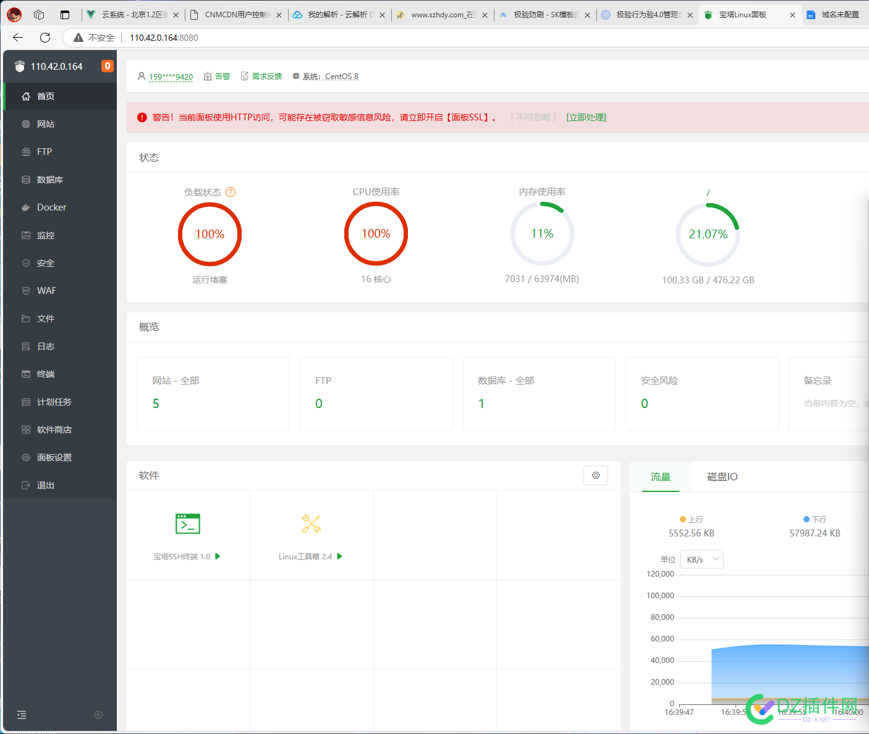Open the 安全风险 overview card

click(702, 393)
